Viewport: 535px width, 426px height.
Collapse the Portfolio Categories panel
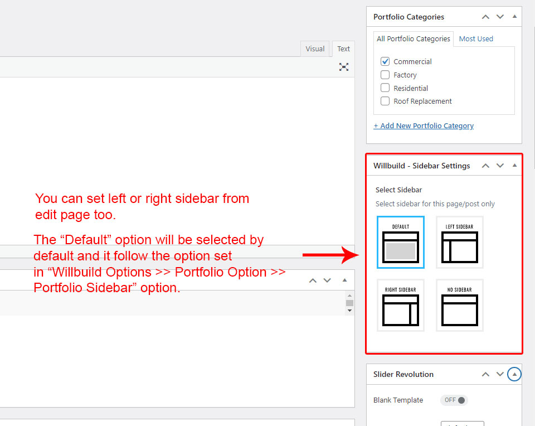click(514, 17)
